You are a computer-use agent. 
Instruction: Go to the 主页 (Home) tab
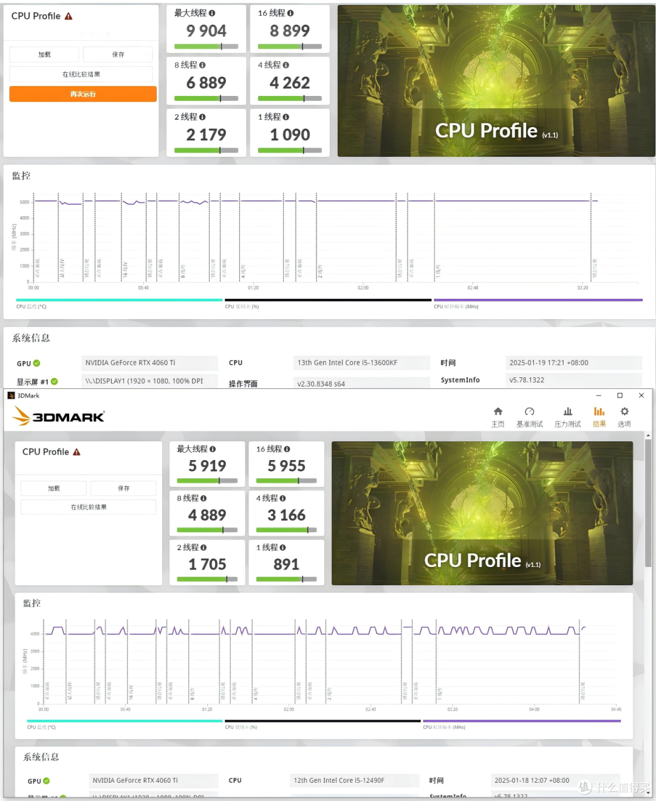pos(498,415)
